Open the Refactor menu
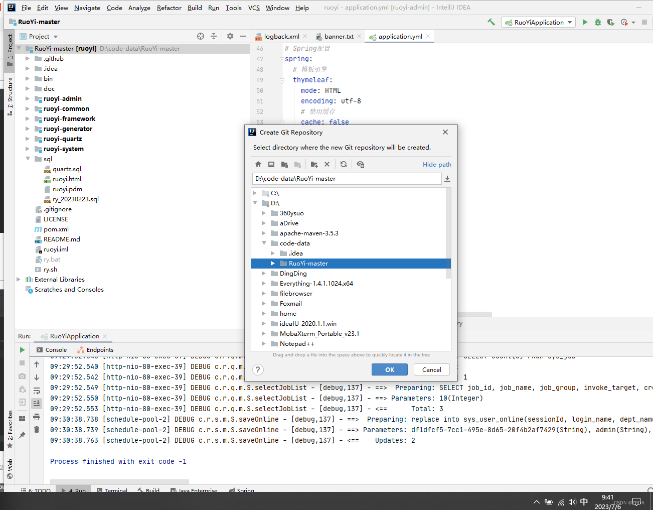The image size is (653, 510). pyautogui.click(x=169, y=8)
